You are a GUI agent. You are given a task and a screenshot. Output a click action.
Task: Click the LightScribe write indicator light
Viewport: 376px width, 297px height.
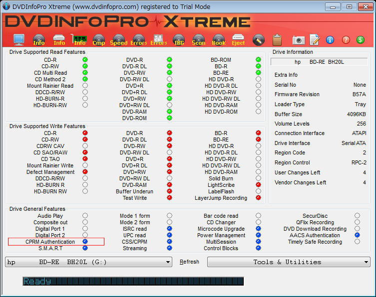pyautogui.click(x=258, y=185)
